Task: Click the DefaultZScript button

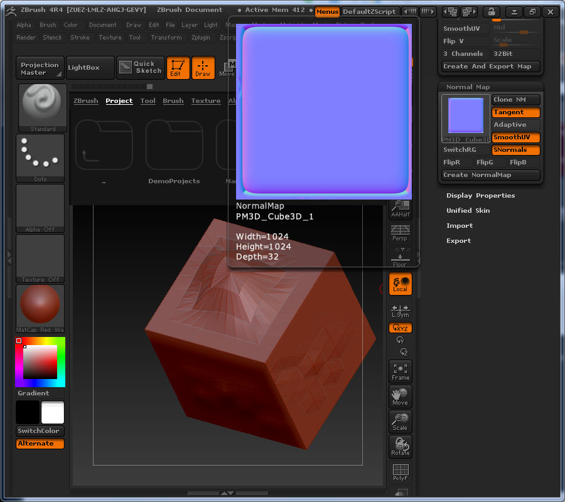Action: pos(369,11)
